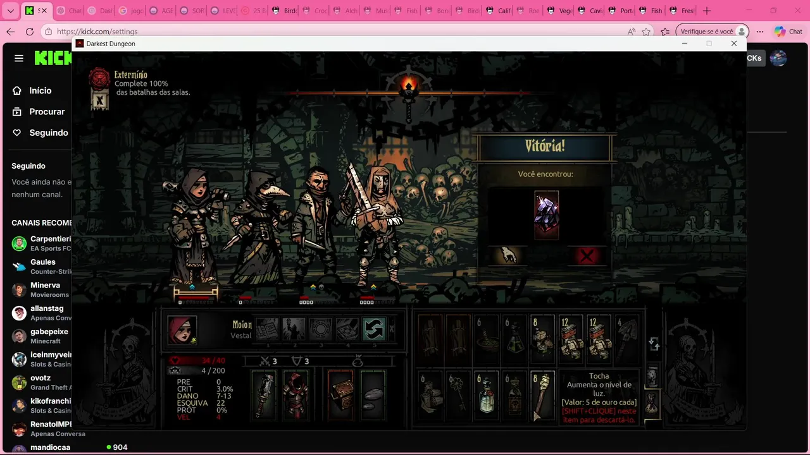This screenshot has height=455, width=810.
Task: Click the sort inventory arrows icon
Action: coord(654,344)
